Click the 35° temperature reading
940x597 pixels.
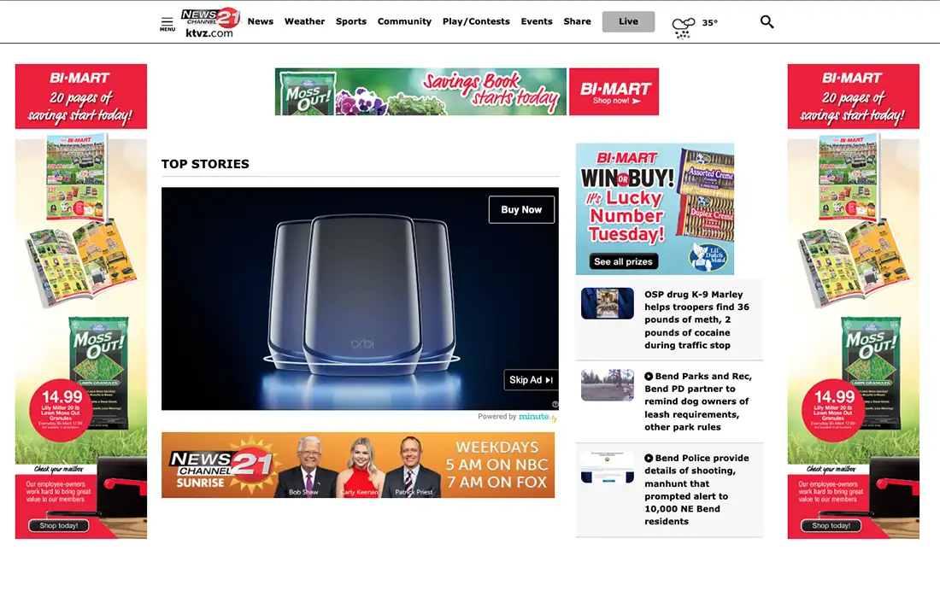click(710, 22)
